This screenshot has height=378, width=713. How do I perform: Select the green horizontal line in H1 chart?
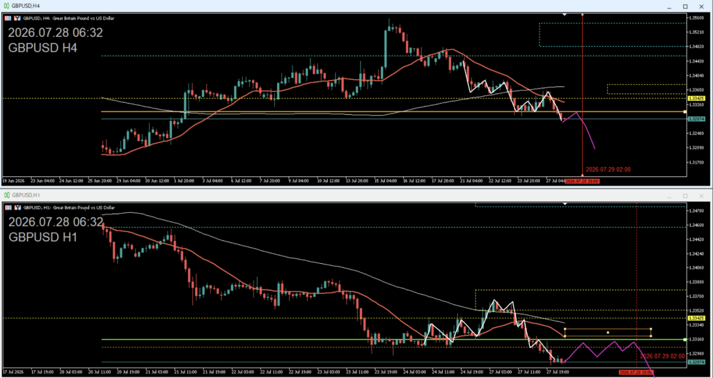393,339
